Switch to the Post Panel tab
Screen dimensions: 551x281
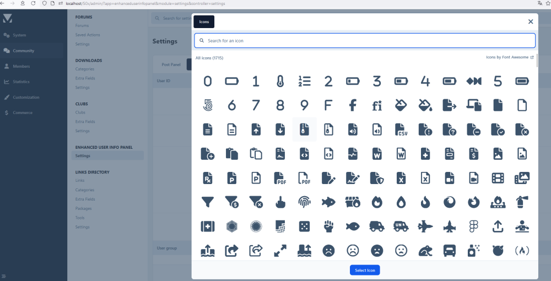[x=171, y=64]
